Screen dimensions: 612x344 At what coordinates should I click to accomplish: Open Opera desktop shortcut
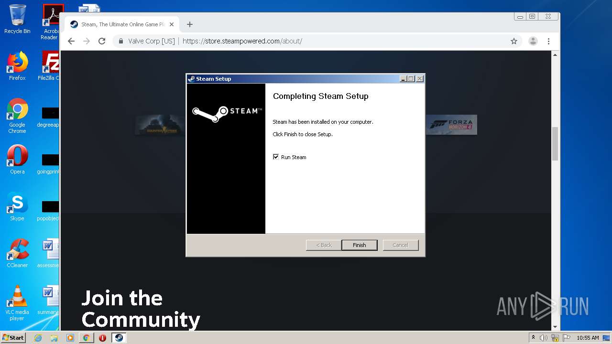coord(17,160)
